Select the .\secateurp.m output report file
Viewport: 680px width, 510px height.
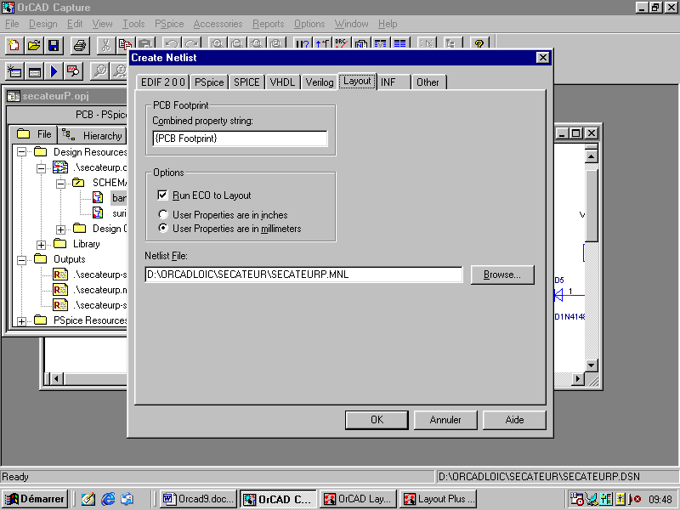(99, 290)
